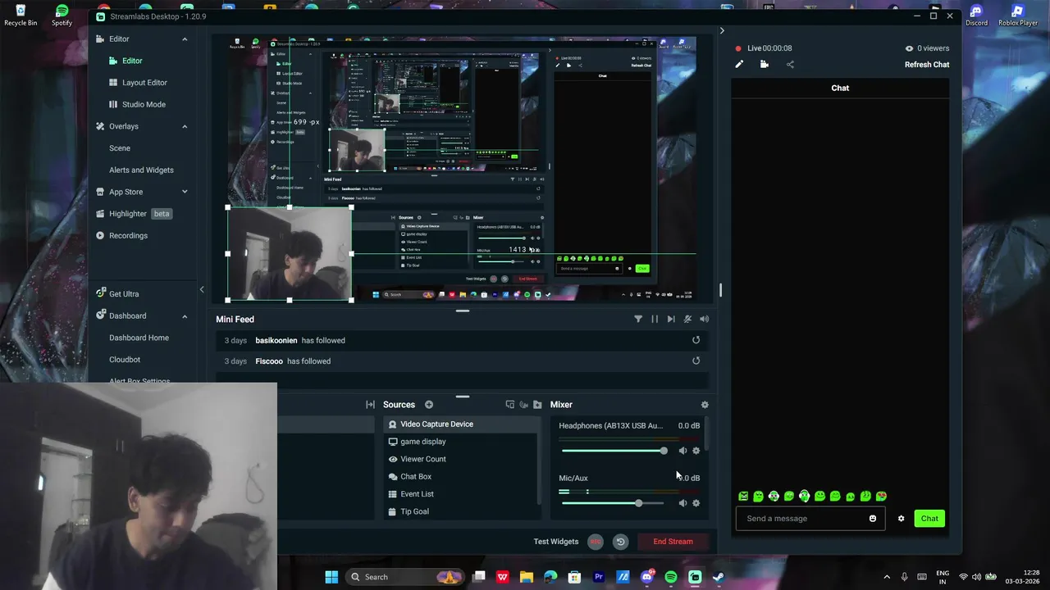Toggle the replay buffer button
Image resolution: width=1050 pixels, height=590 pixels.
click(620, 542)
